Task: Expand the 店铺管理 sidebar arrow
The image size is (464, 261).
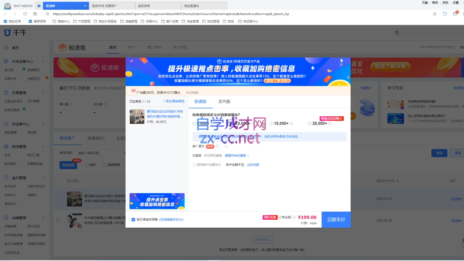Action: [x=43, y=218]
